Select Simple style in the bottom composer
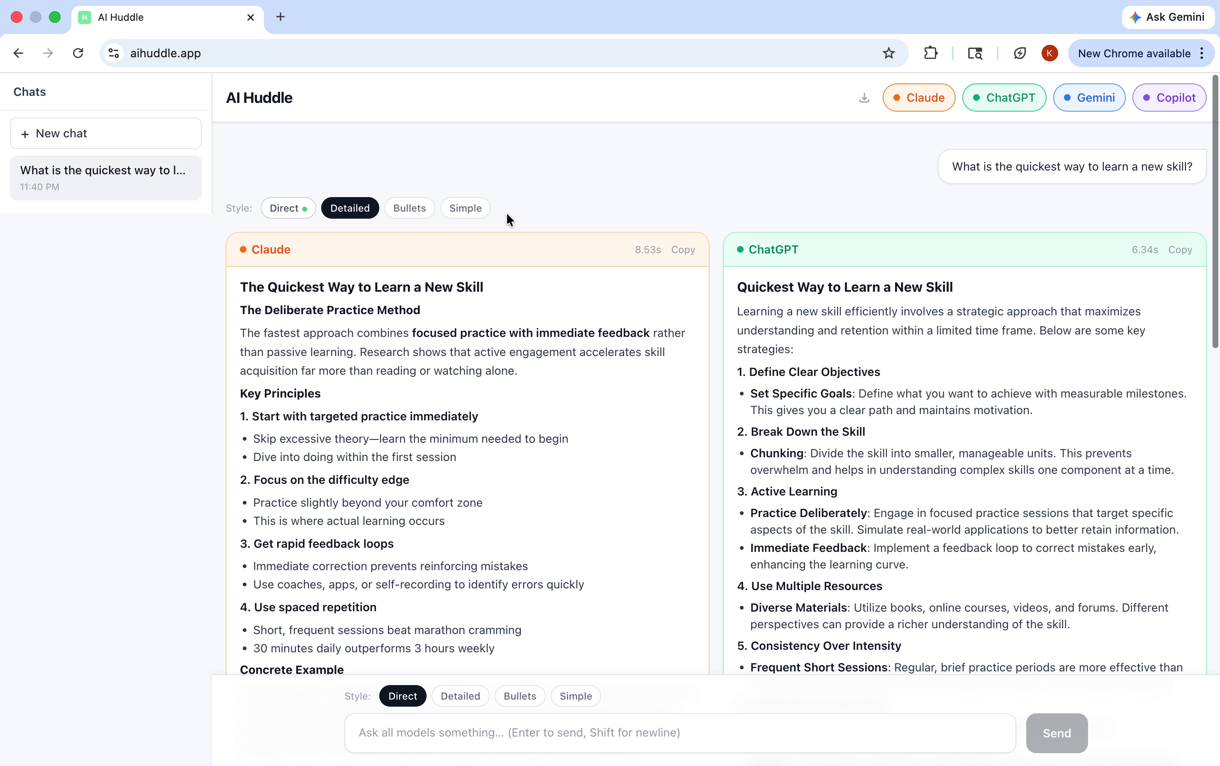This screenshot has width=1220, height=766. pyautogui.click(x=575, y=696)
